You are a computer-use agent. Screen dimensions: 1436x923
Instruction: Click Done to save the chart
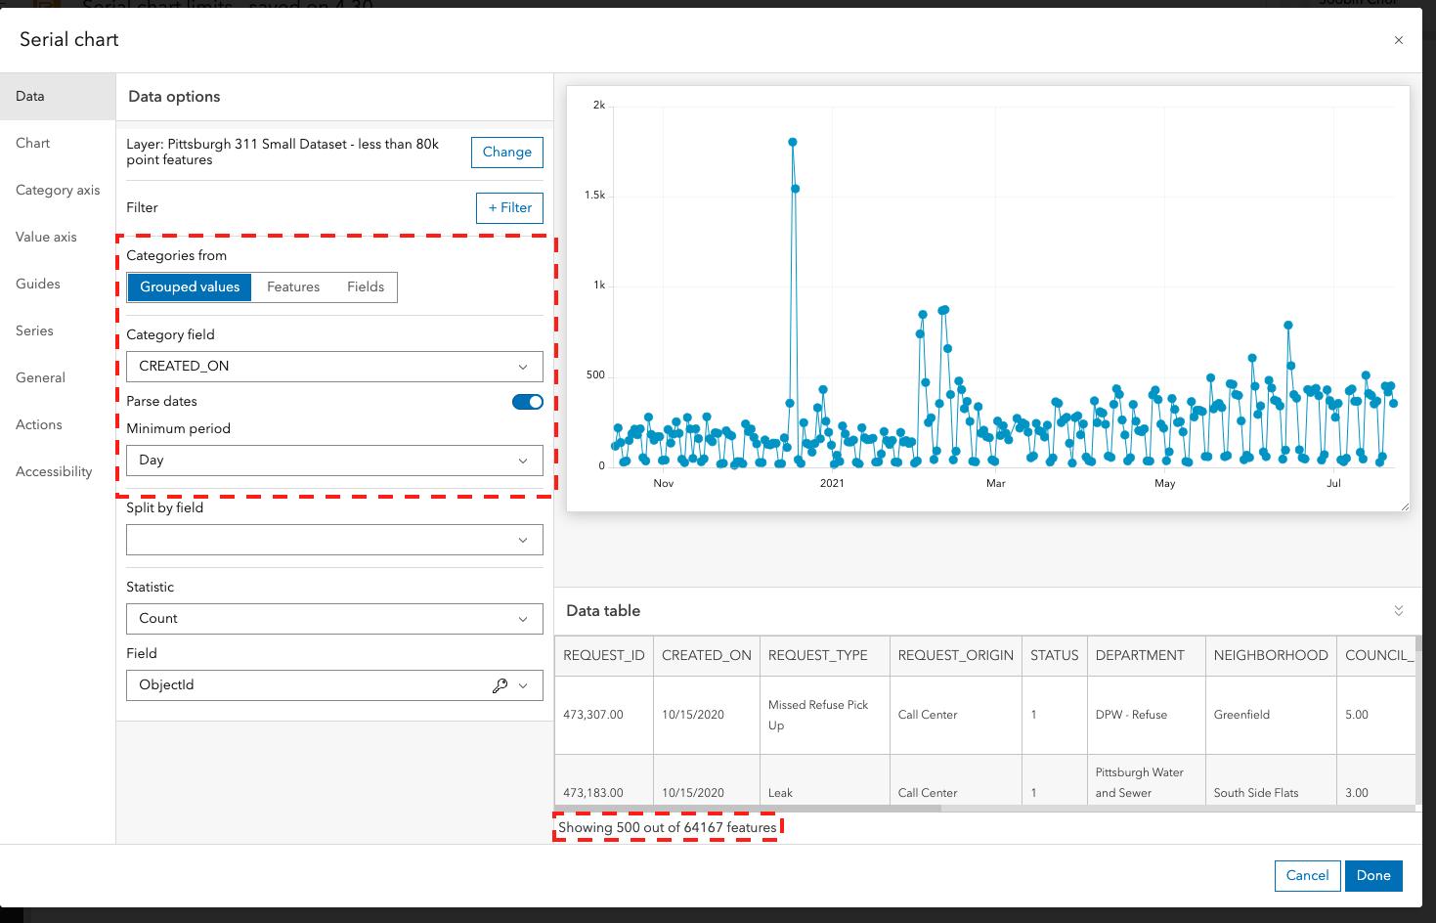(x=1372, y=875)
